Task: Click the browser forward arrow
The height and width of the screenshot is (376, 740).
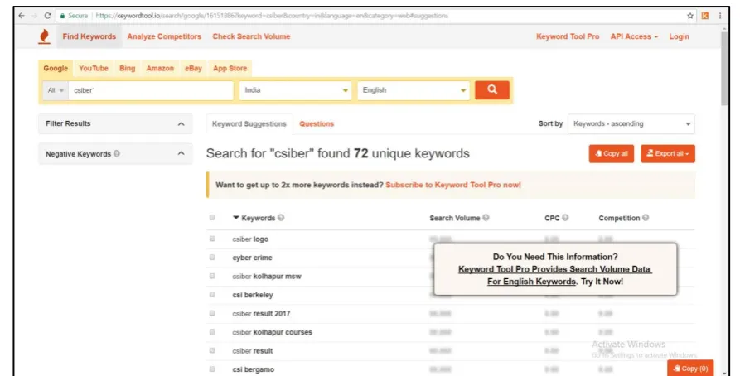Action: (x=34, y=16)
